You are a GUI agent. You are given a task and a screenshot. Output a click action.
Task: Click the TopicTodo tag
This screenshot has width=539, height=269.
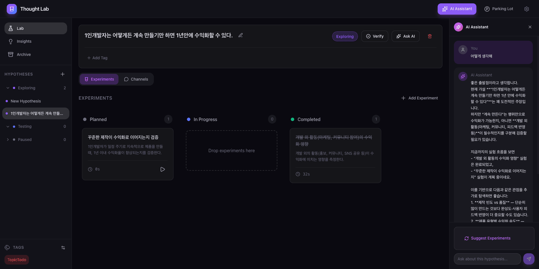coord(17,260)
